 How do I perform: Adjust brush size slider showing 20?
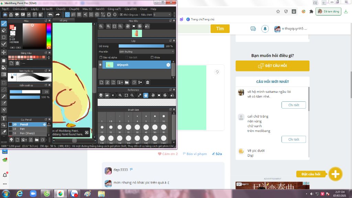25,91
